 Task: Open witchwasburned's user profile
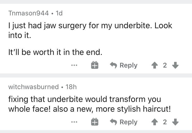coord(34,87)
